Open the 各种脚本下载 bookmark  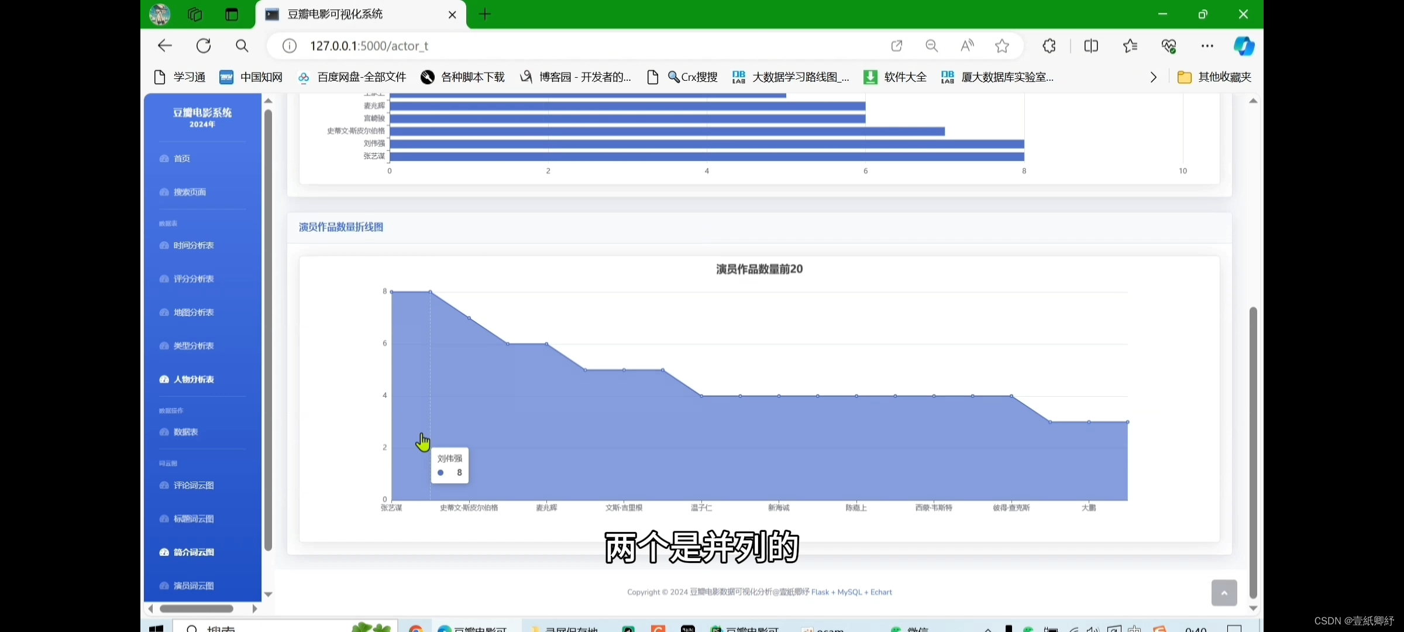pyautogui.click(x=463, y=77)
